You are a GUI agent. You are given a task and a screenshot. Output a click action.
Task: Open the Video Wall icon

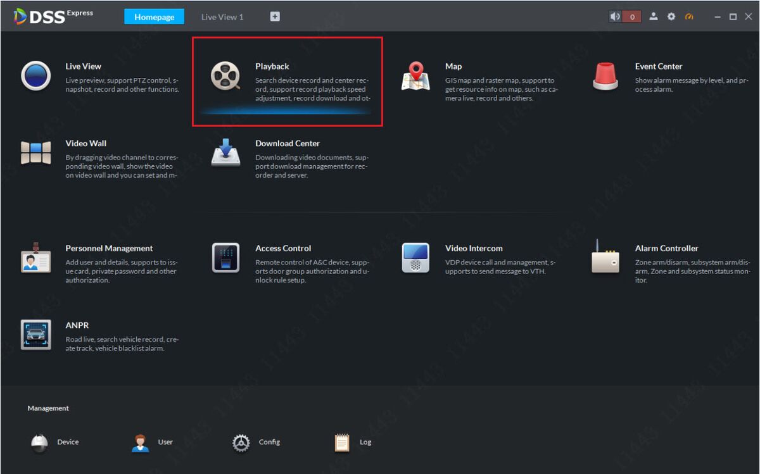[35, 153]
